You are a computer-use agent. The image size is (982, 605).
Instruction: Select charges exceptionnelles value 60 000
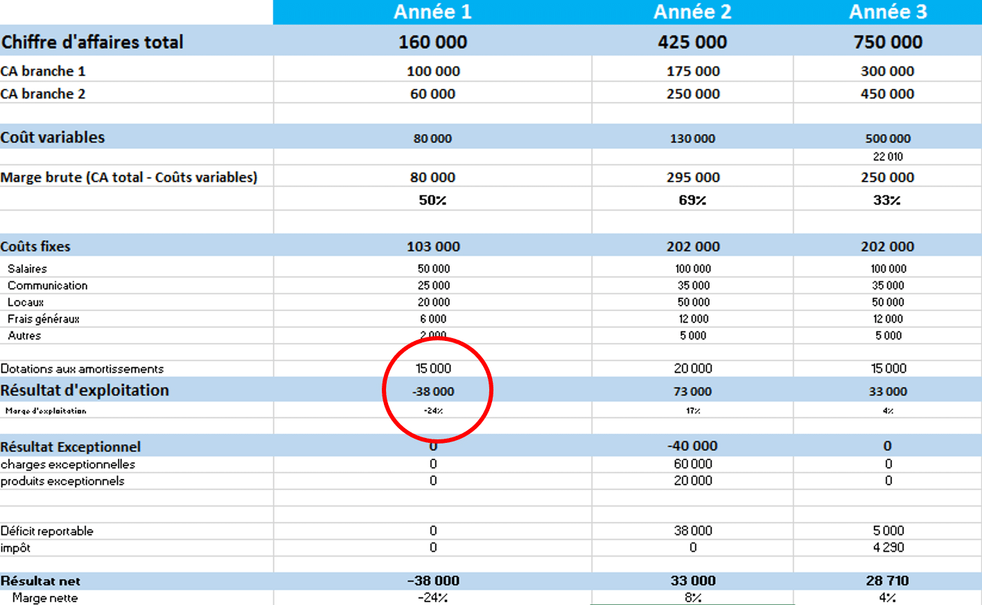tap(693, 464)
